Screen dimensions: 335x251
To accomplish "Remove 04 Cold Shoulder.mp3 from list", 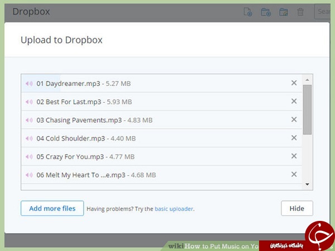I will coord(294,138).
